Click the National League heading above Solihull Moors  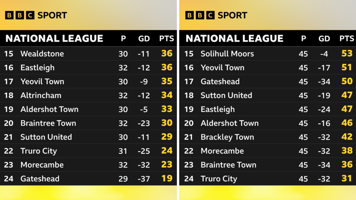point(235,38)
